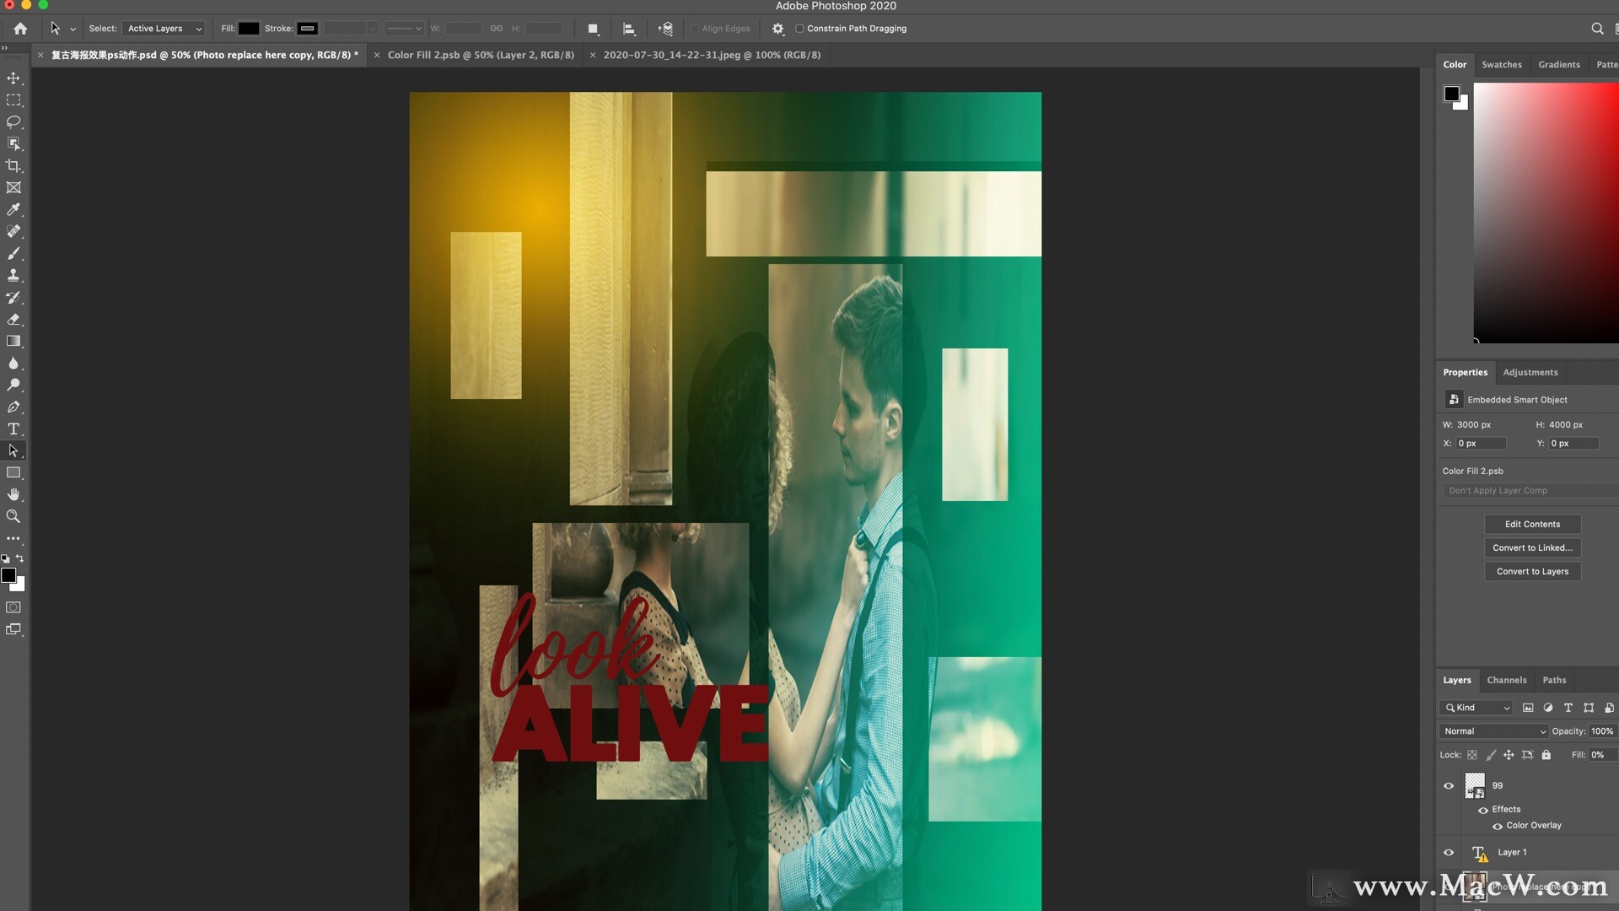Select the Crop tool
The image size is (1619, 911).
[x=13, y=166]
